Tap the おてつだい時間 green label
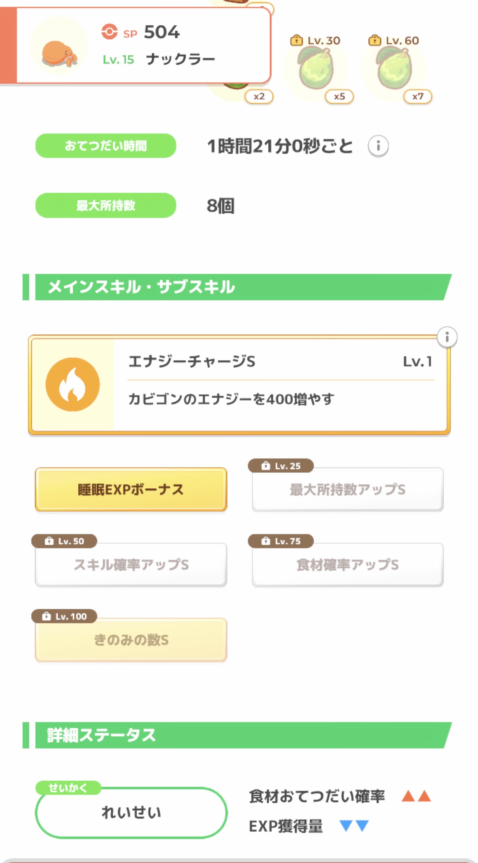Screen dimensions: 478x863 click(x=105, y=146)
